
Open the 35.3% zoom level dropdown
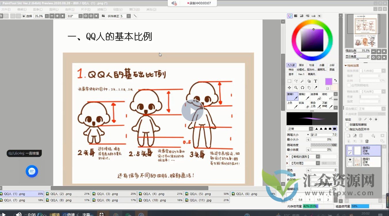tap(46, 16)
